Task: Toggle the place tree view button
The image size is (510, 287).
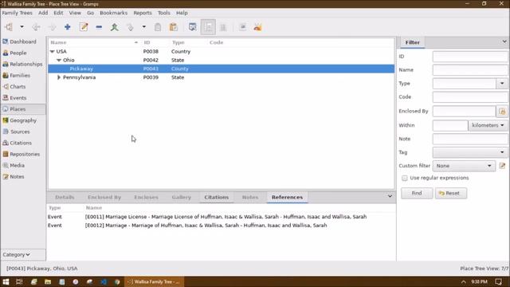Action: coord(208,27)
